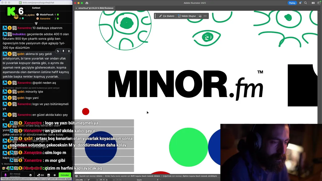This screenshot has width=322, height=181.
Task: Click the kick.com popout chat address
Action: [x=38, y=3]
